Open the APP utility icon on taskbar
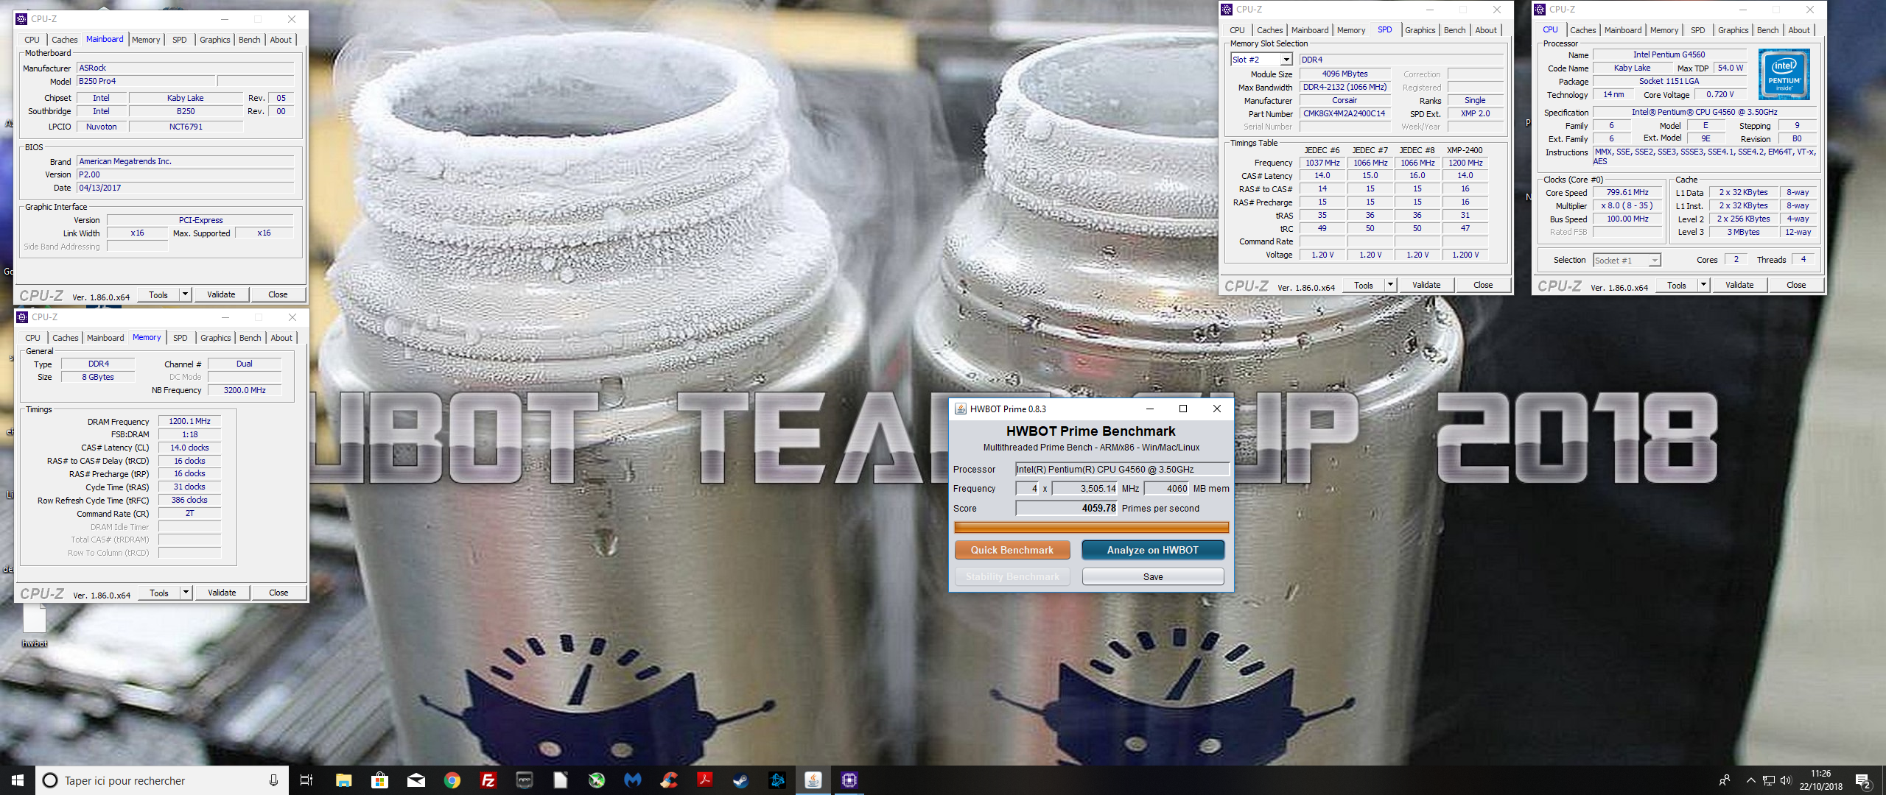This screenshot has width=1886, height=795. [x=524, y=780]
